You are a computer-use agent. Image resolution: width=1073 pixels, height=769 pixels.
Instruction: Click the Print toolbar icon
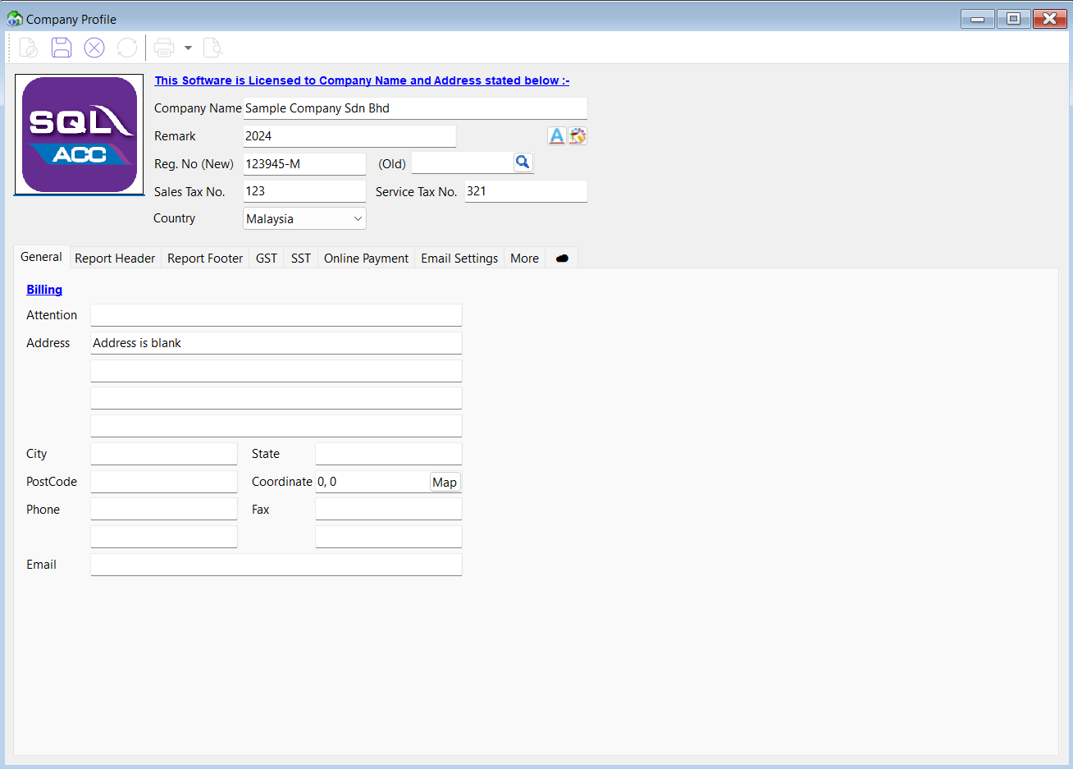click(164, 48)
